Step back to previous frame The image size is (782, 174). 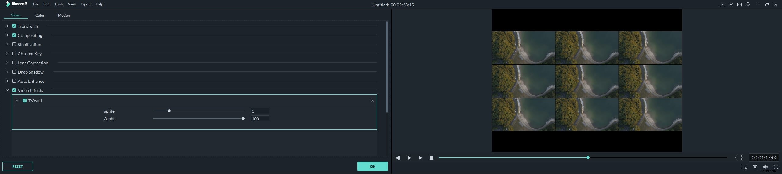397,158
